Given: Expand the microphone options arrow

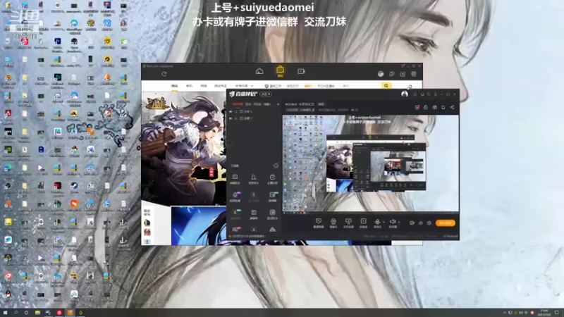Looking at the screenshot, I should coord(384,222).
